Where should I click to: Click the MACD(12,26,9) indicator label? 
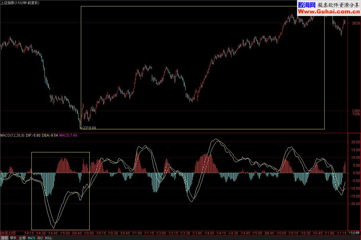12,135
